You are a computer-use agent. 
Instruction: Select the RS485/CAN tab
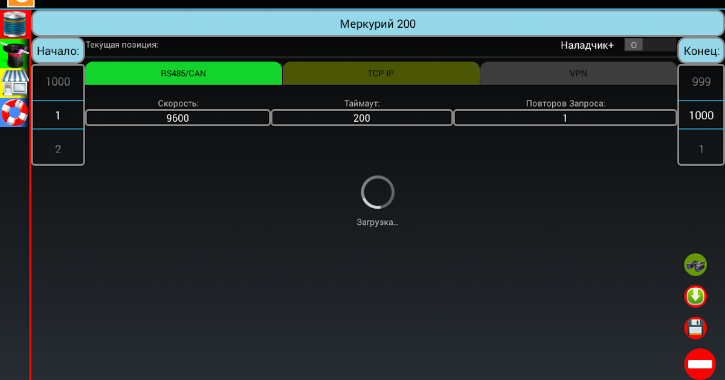183,74
